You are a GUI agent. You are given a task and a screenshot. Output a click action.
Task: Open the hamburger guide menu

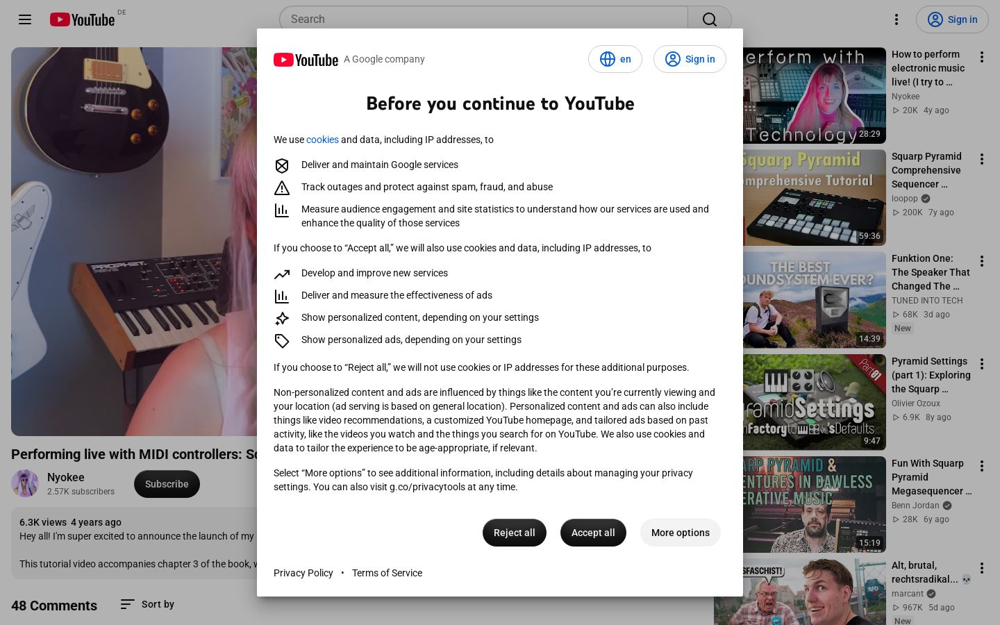pos(25,19)
